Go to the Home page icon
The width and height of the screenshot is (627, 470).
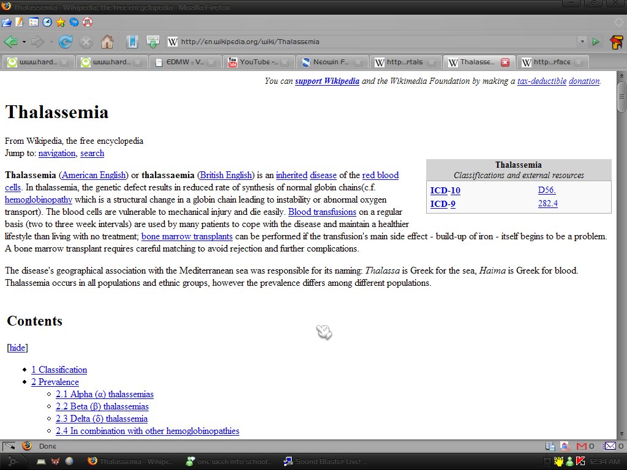click(x=107, y=42)
